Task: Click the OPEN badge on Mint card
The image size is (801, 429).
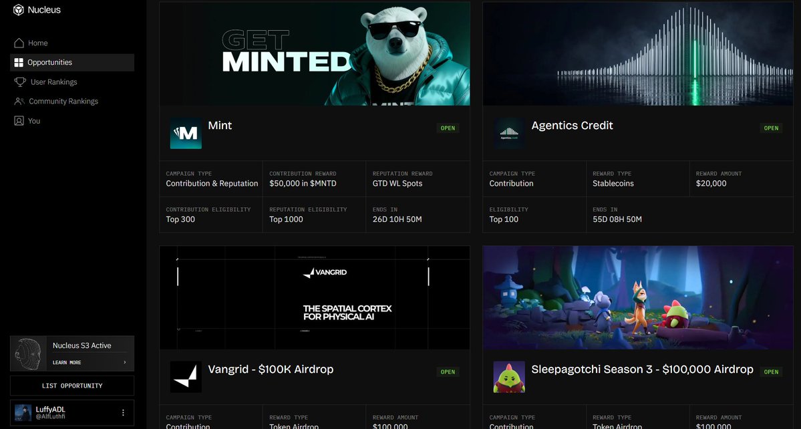Action: tap(448, 128)
